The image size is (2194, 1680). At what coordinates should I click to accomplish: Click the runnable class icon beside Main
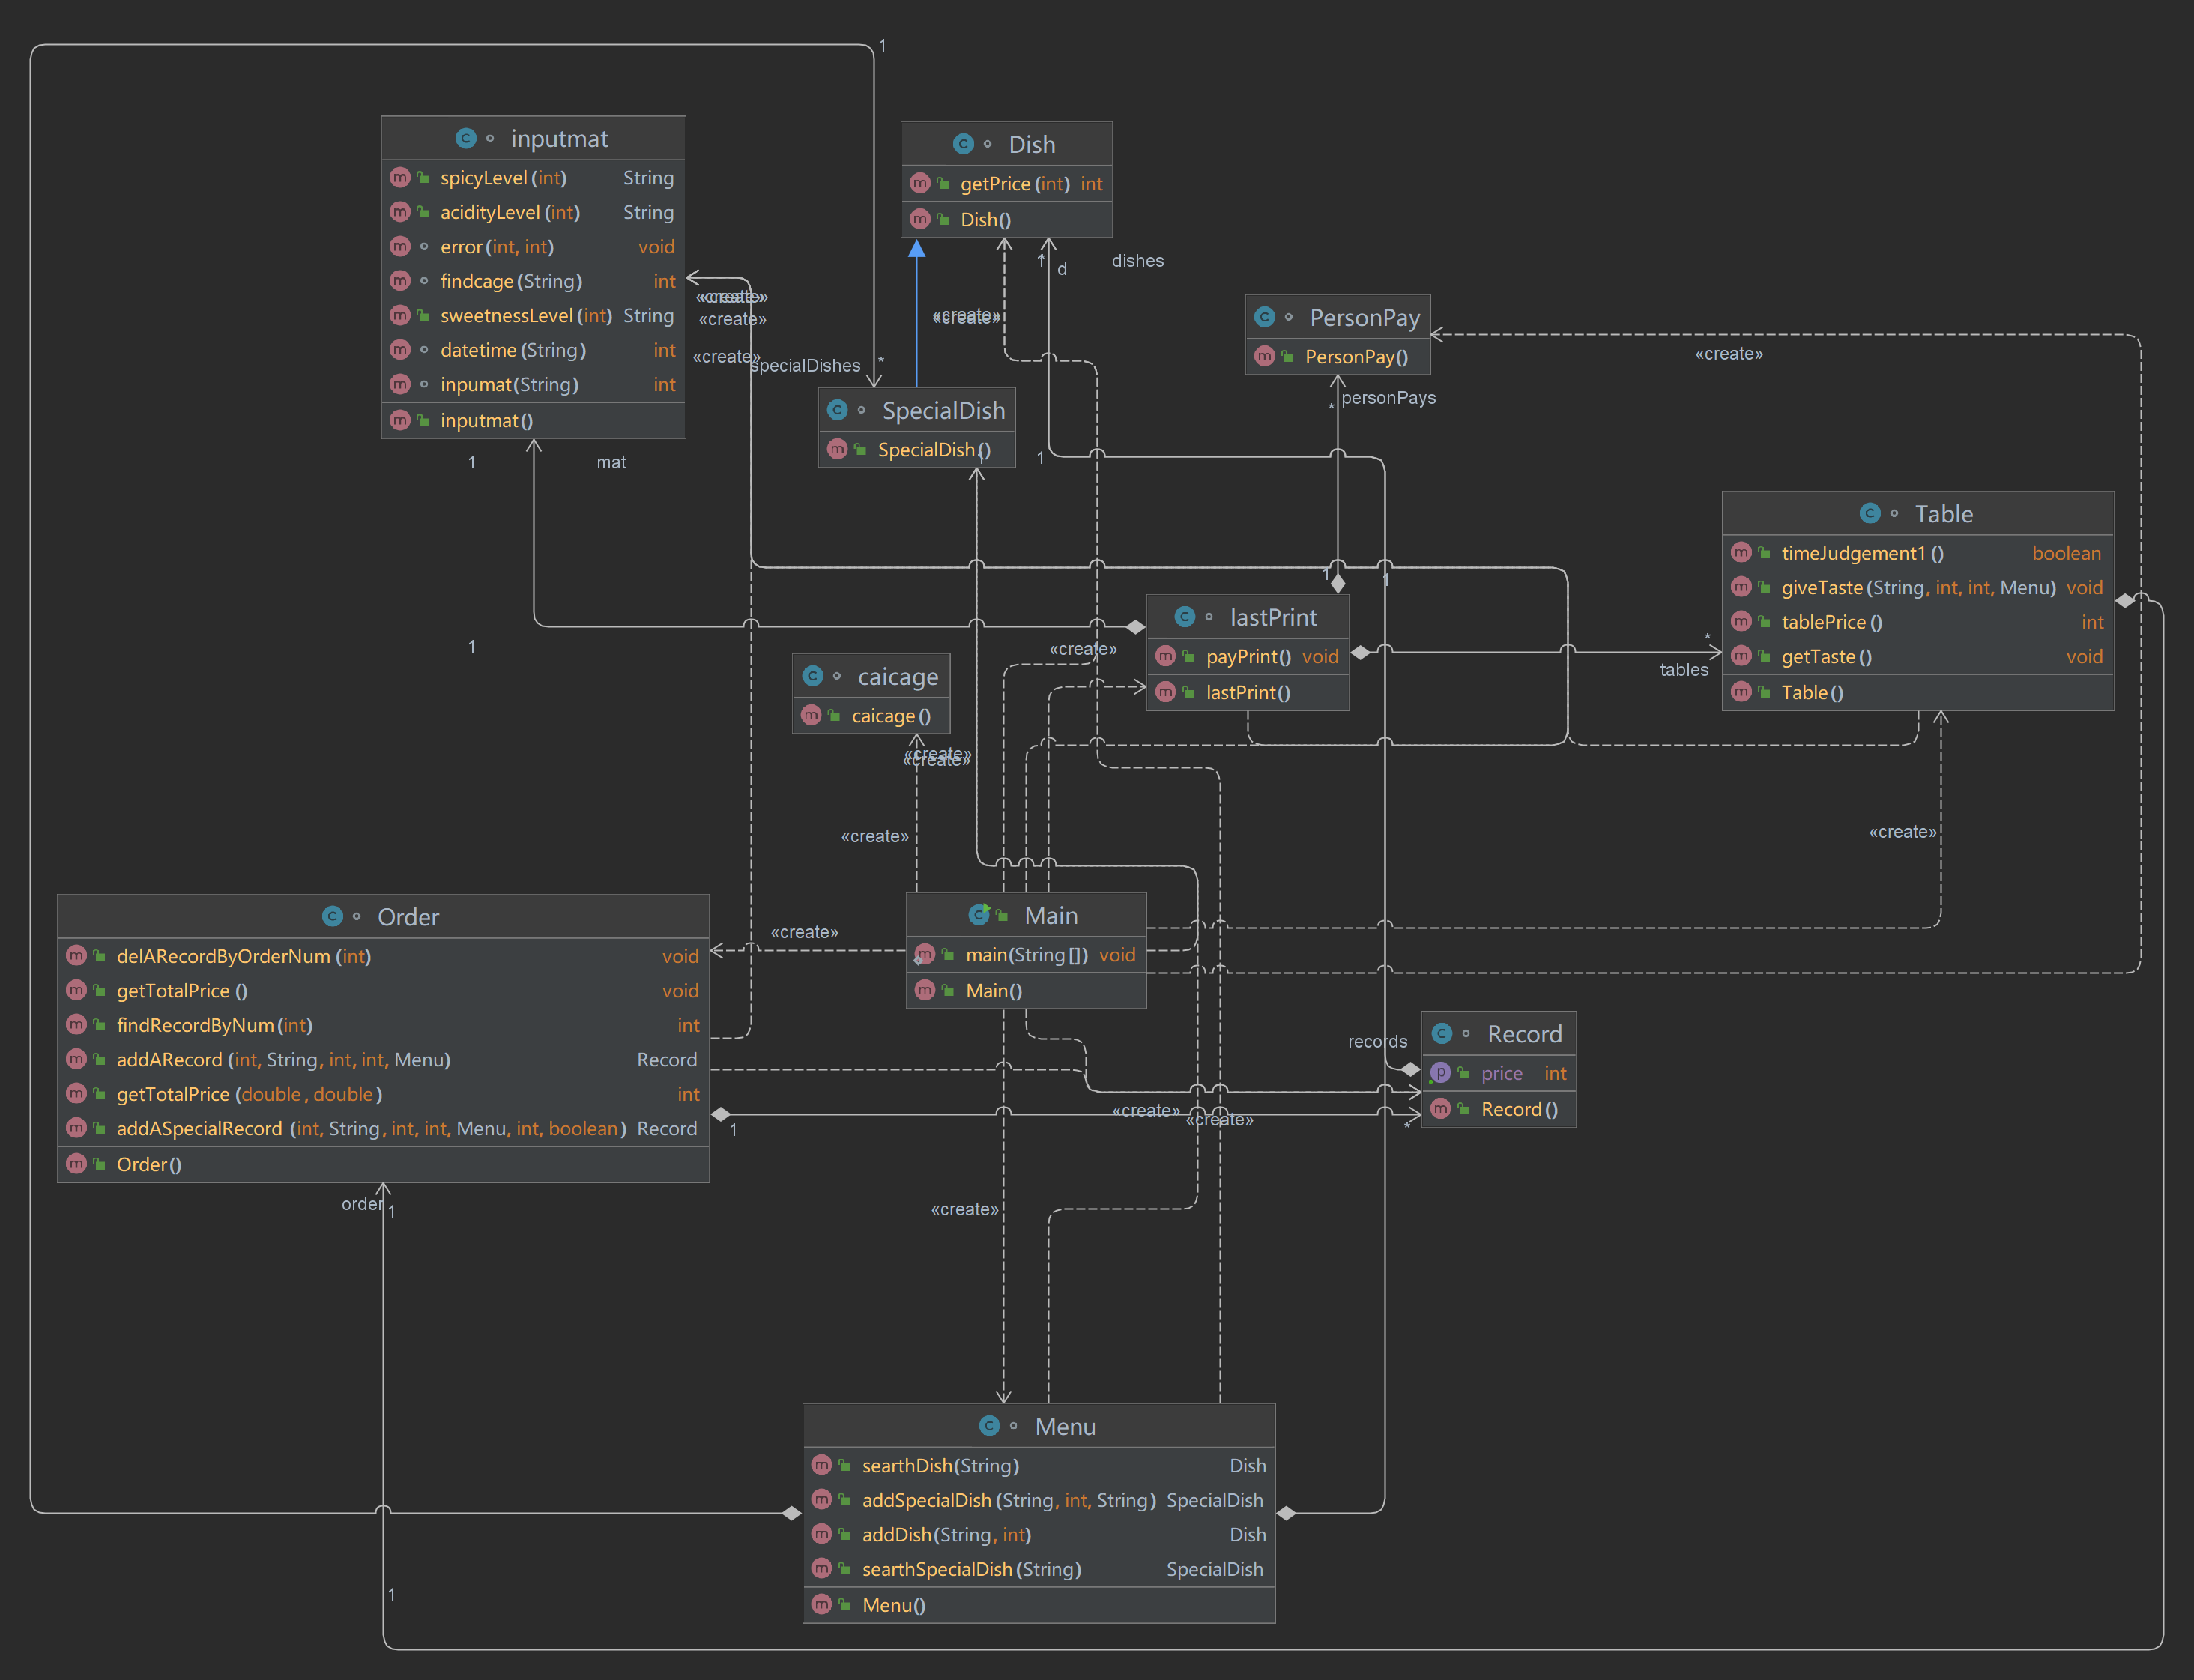[979, 915]
